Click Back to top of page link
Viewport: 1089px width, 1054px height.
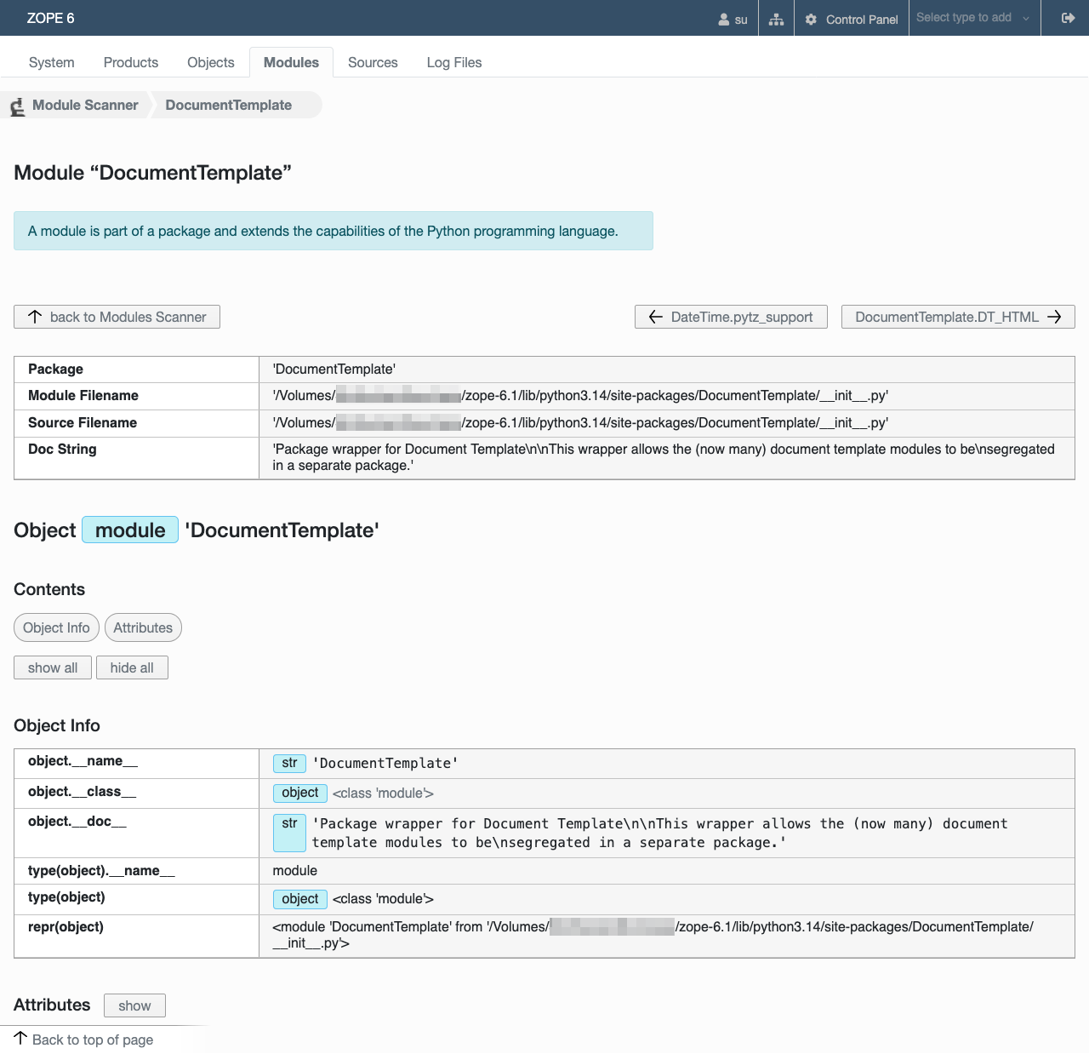pos(93,1040)
